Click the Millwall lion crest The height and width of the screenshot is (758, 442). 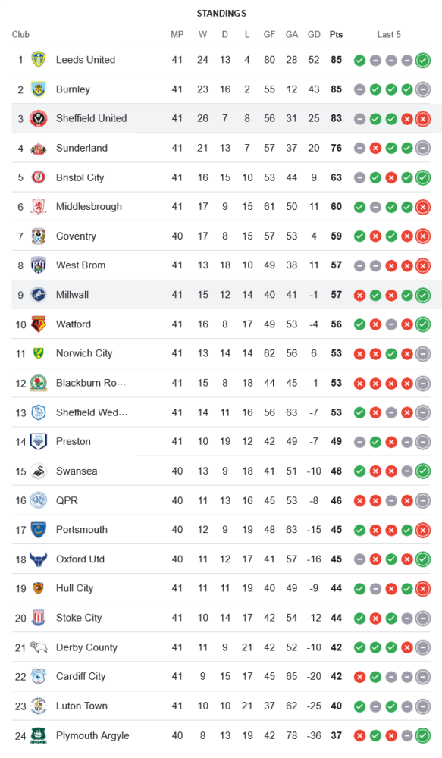coord(39,294)
